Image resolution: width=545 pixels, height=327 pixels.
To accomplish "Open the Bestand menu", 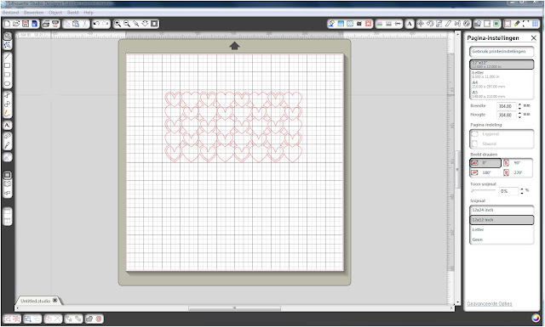I will pyautogui.click(x=10, y=13).
